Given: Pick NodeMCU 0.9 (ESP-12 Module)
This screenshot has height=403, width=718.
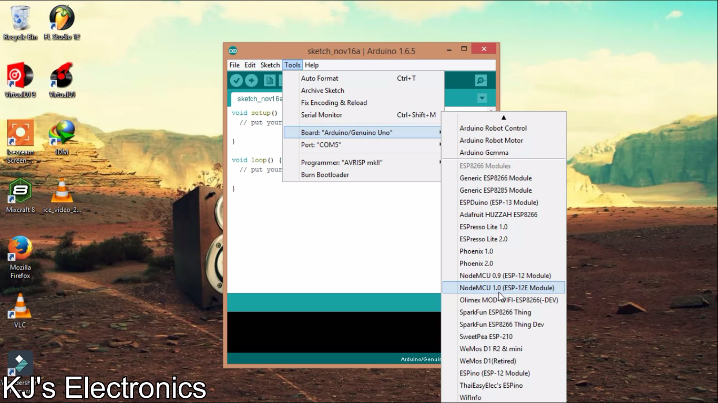Looking at the screenshot, I should [504, 275].
